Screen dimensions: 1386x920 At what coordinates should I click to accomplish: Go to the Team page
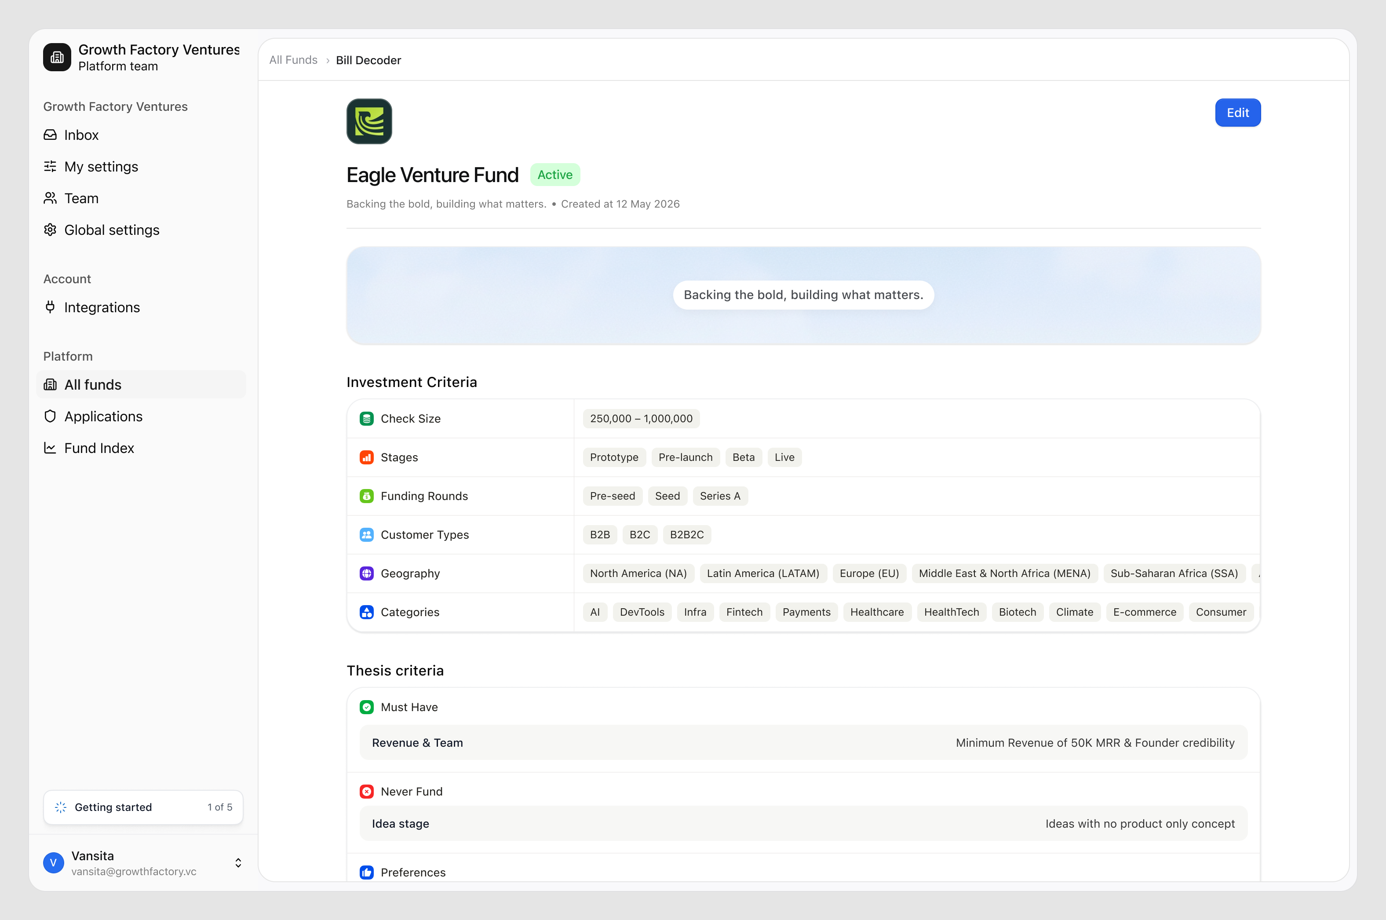[141, 198]
